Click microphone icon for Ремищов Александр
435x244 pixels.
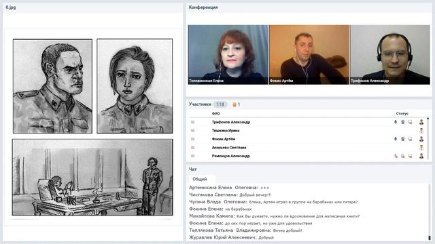point(396,156)
